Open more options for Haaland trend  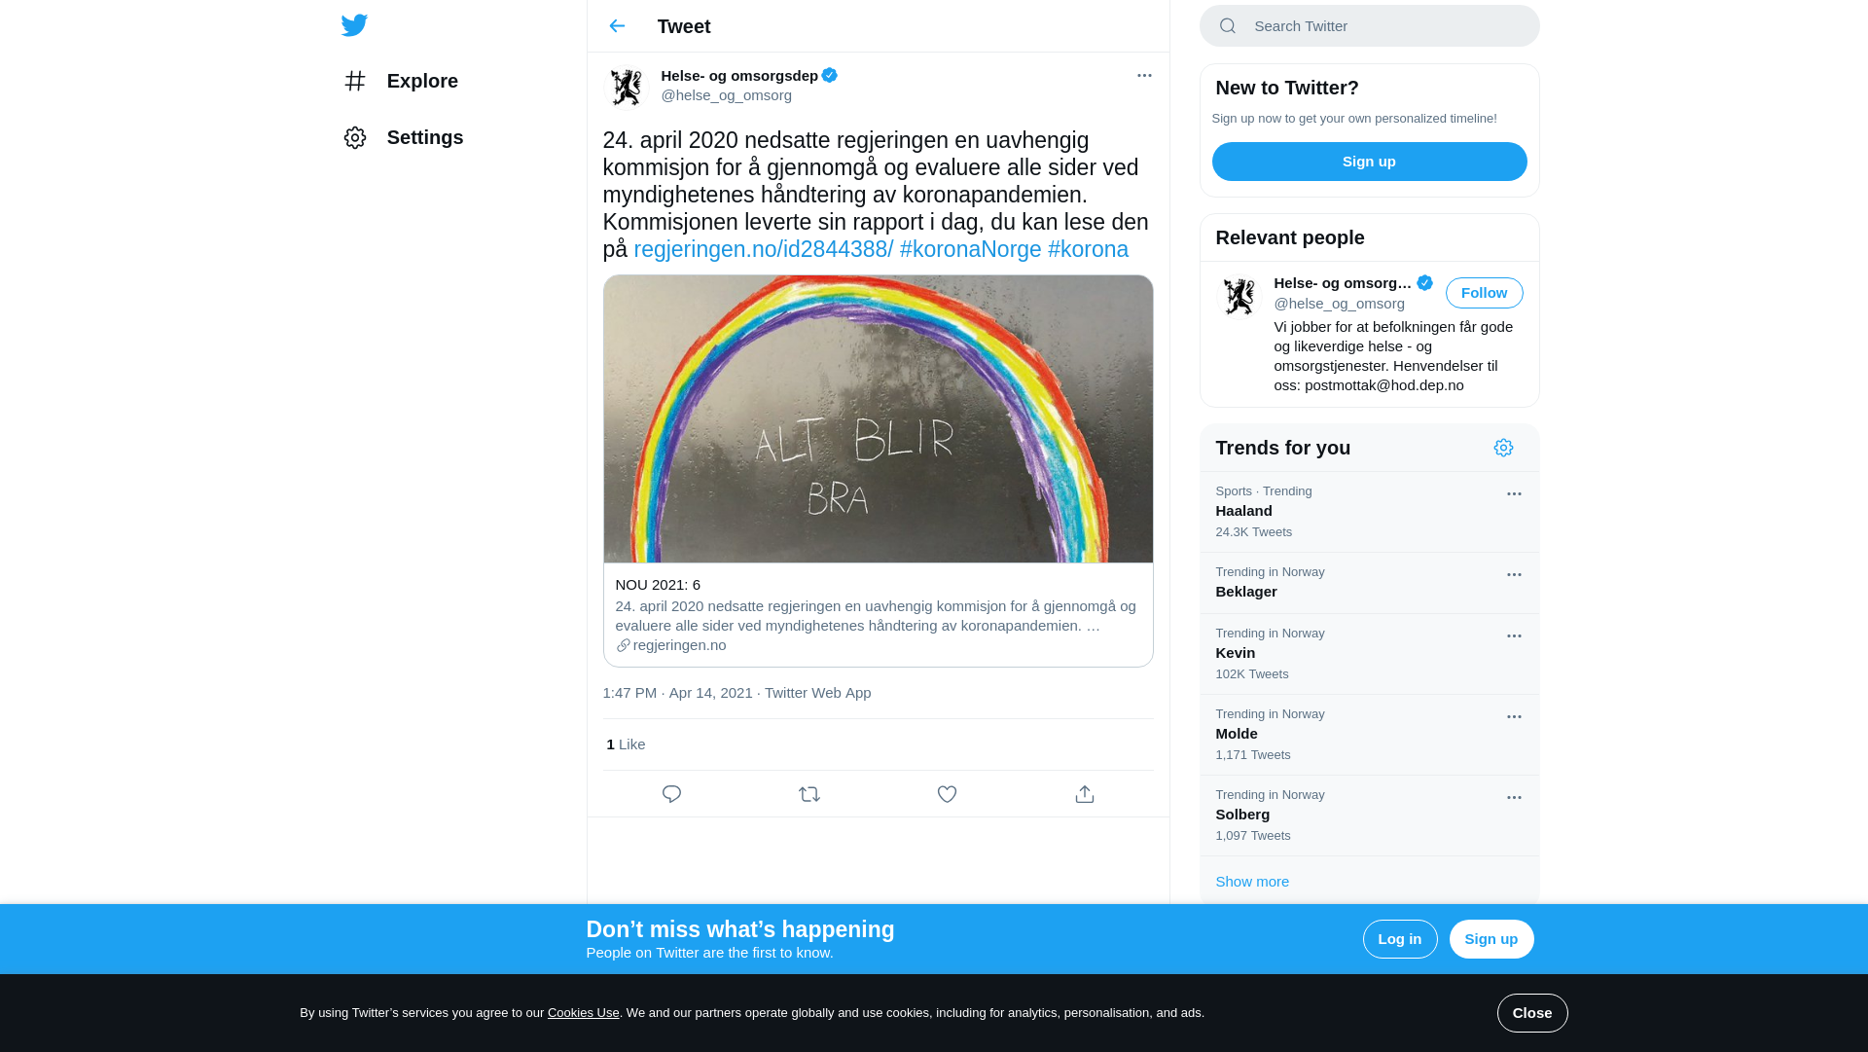1514,494
